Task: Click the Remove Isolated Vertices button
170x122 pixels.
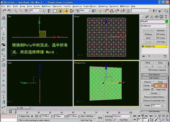Action: point(154,97)
